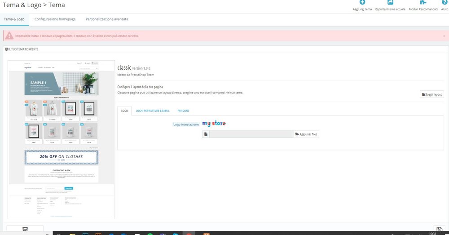
Task: Select LOGHI PER FATTURE & EMAIL tab
Action: (153, 111)
